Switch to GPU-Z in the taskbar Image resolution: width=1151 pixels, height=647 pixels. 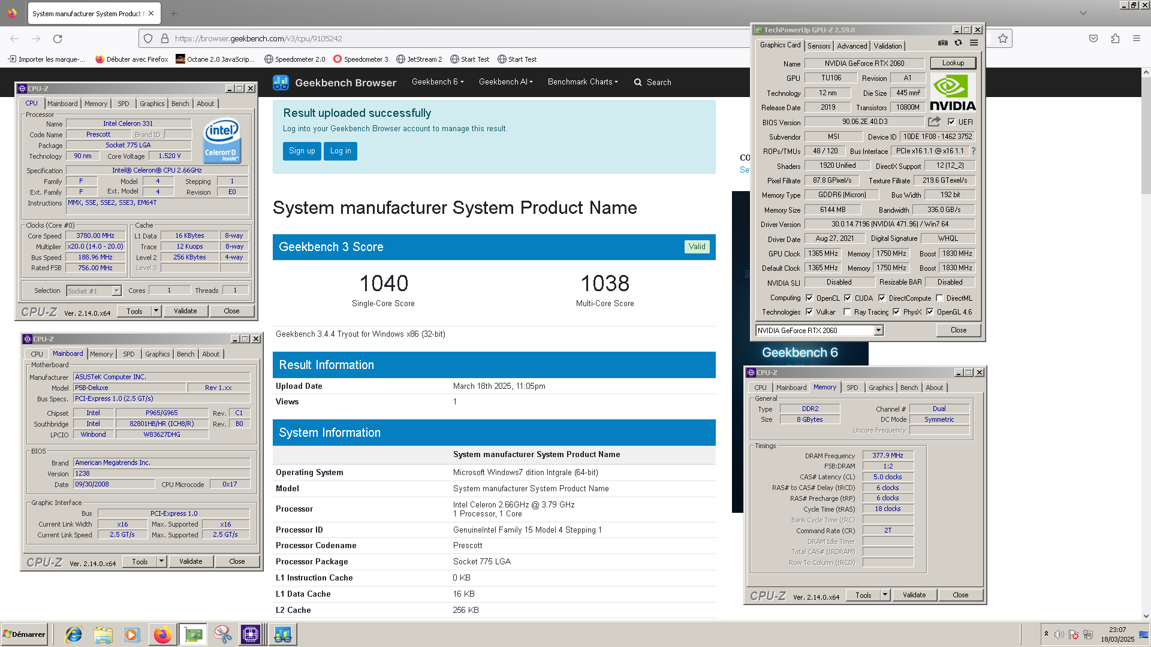[x=193, y=634]
